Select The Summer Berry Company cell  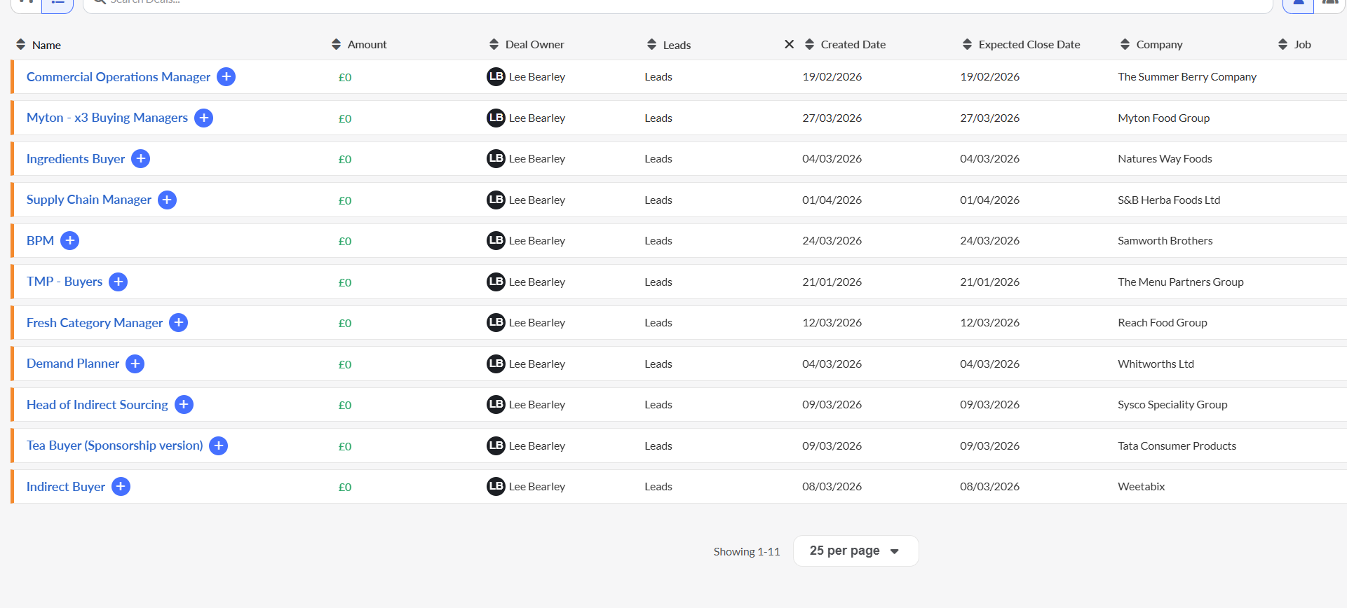1187,77
